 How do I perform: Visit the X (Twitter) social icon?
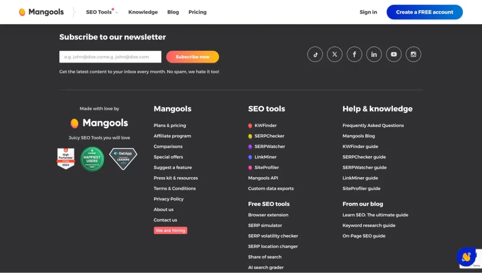point(335,55)
